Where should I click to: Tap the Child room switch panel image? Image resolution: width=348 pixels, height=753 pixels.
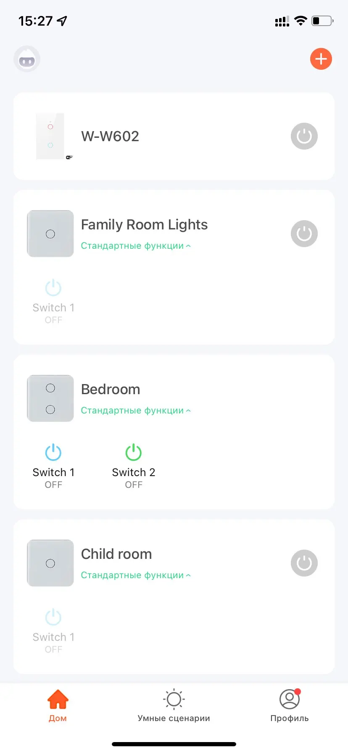pos(50,563)
